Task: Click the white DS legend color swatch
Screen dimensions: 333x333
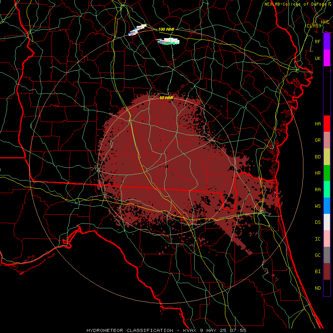Action: pos(327,222)
